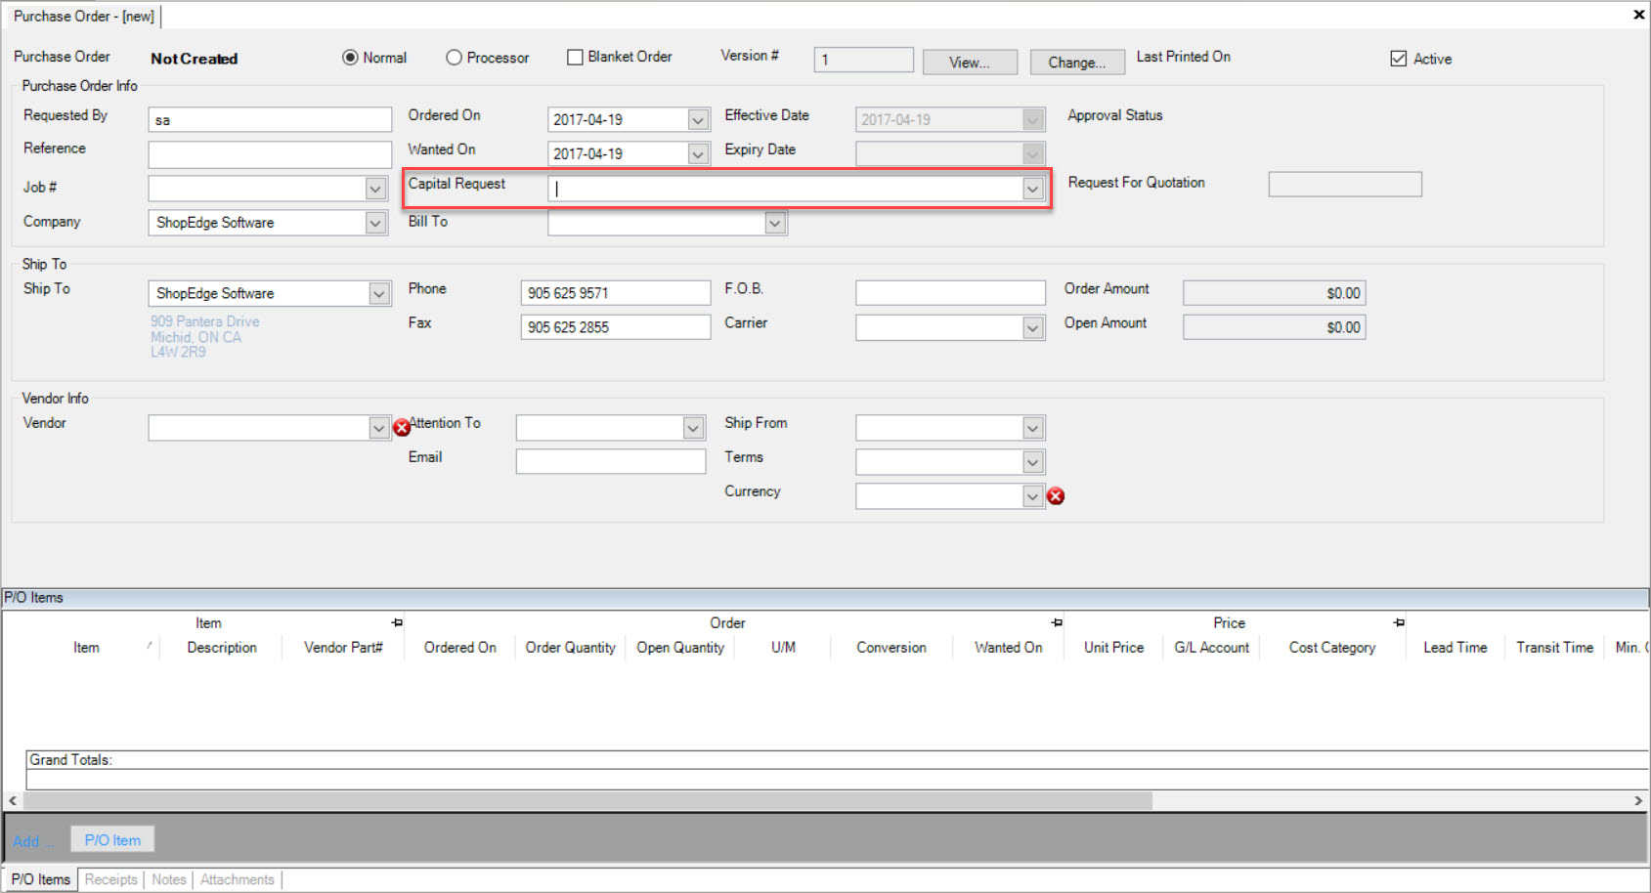Click the F.O.B. input field
Screen dimensions: 1651x893
pos(950,293)
